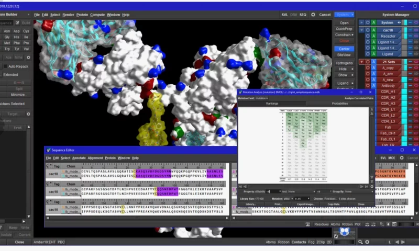This screenshot has width=419, height=251.
Task: Collapse the 21 Sets group
Action: point(361,62)
